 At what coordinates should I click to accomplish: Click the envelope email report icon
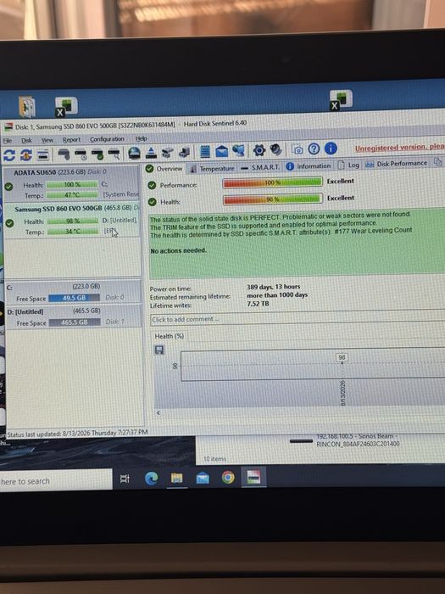pyautogui.click(x=222, y=151)
